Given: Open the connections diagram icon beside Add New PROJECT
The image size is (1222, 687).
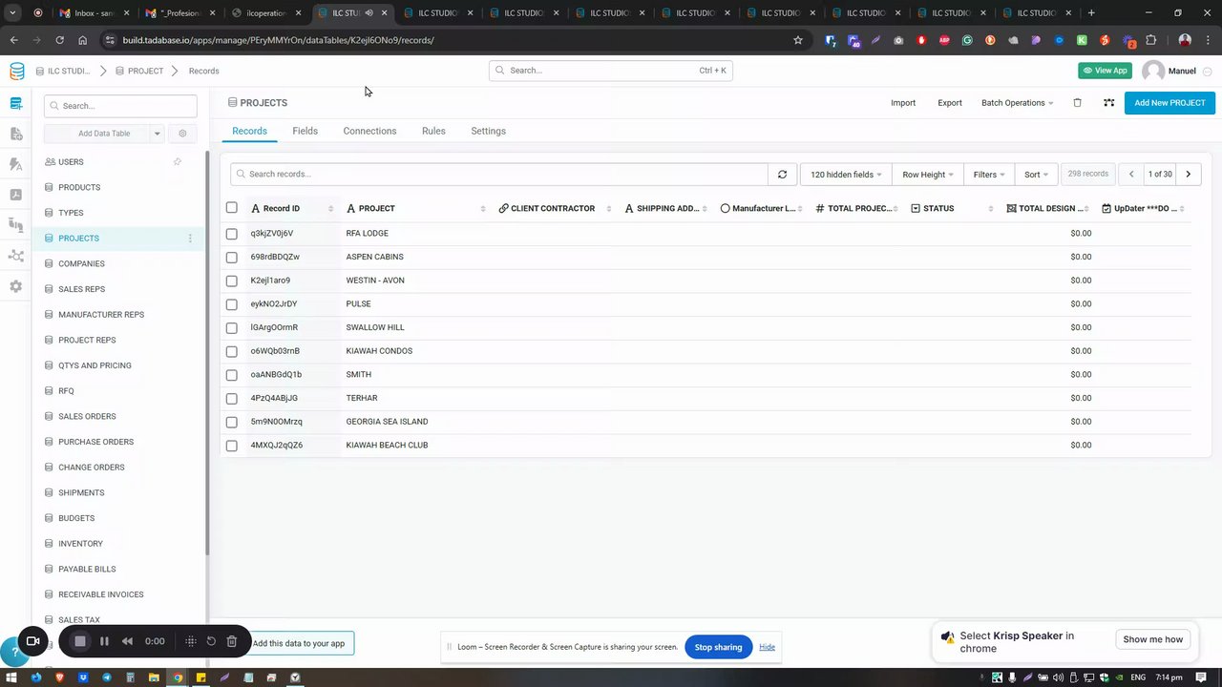Looking at the screenshot, I should (1108, 103).
